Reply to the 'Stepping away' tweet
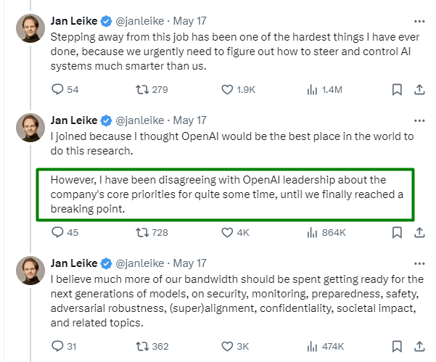 tap(58, 89)
